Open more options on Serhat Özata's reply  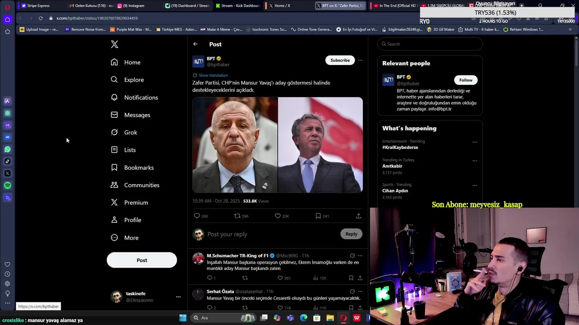coord(360,291)
